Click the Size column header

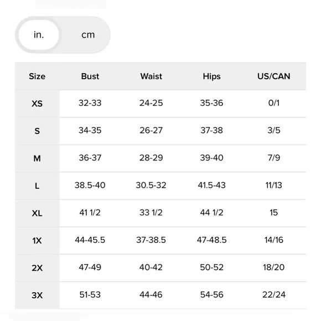click(x=37, y=76)
